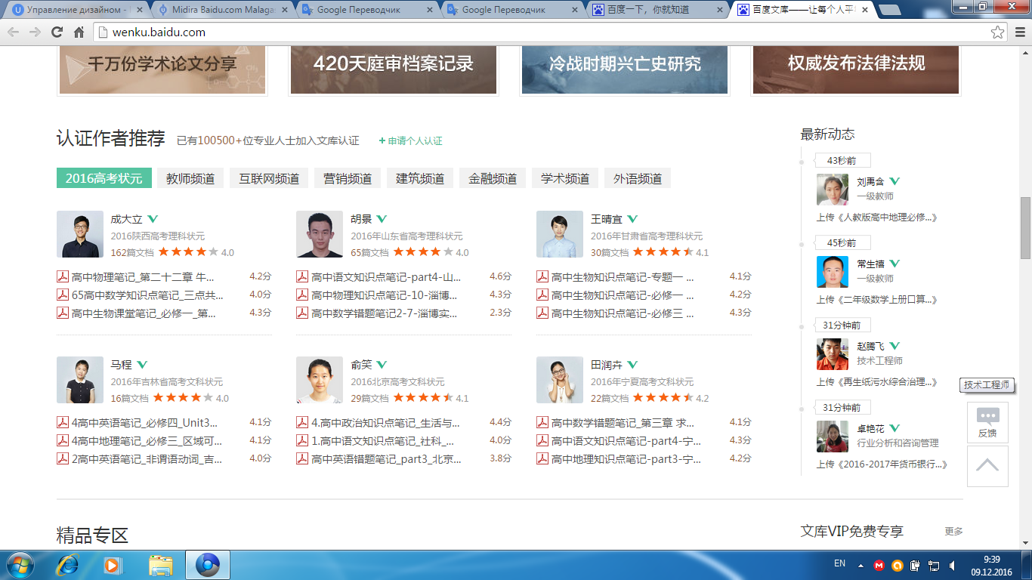
Task: Click PDF icon beside 高中物理笔记_第二十二章
Action: tap(63, 277)
